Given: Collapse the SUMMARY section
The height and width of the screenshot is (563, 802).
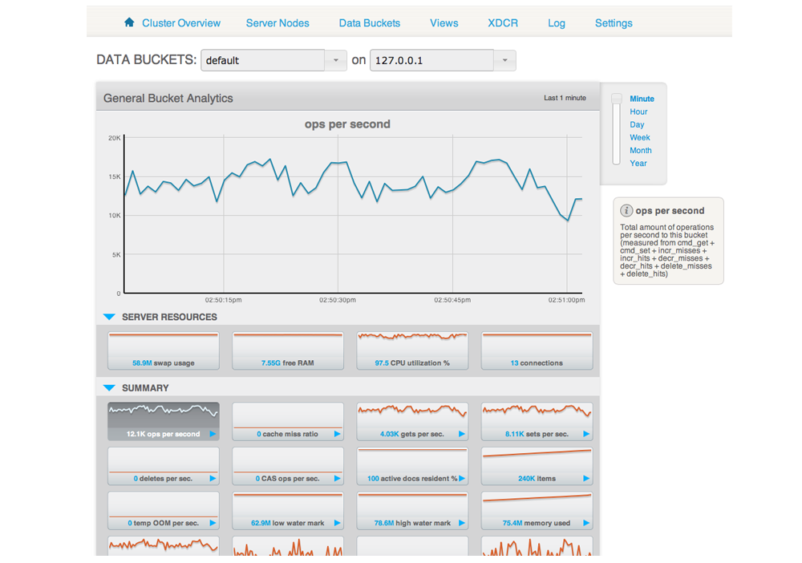Looking at the screenshot, I should tap(109, 388).
